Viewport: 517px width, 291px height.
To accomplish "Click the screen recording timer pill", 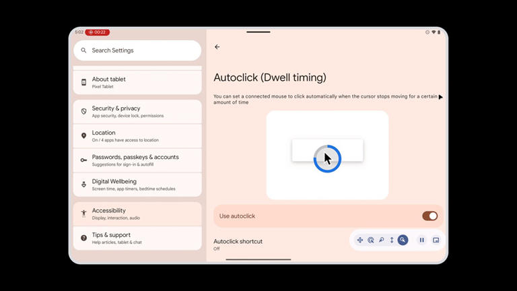I will 98,32.
